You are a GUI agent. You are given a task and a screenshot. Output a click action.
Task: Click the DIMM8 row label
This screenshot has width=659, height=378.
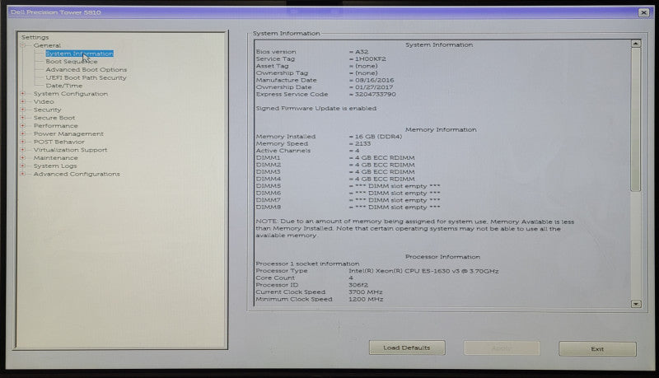point(269,207)
